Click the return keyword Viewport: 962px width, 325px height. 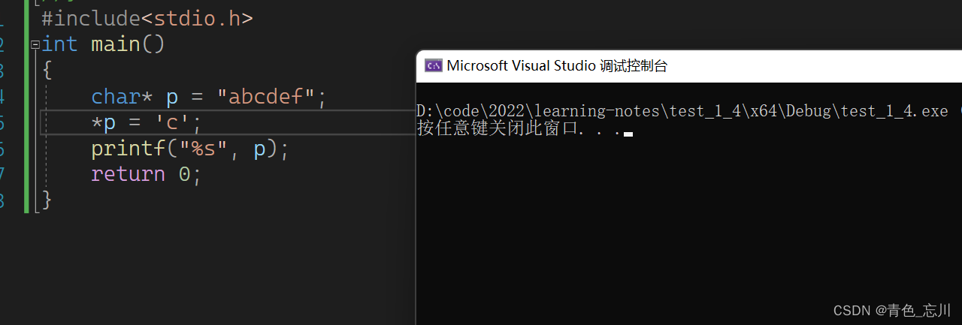point(128,174)
